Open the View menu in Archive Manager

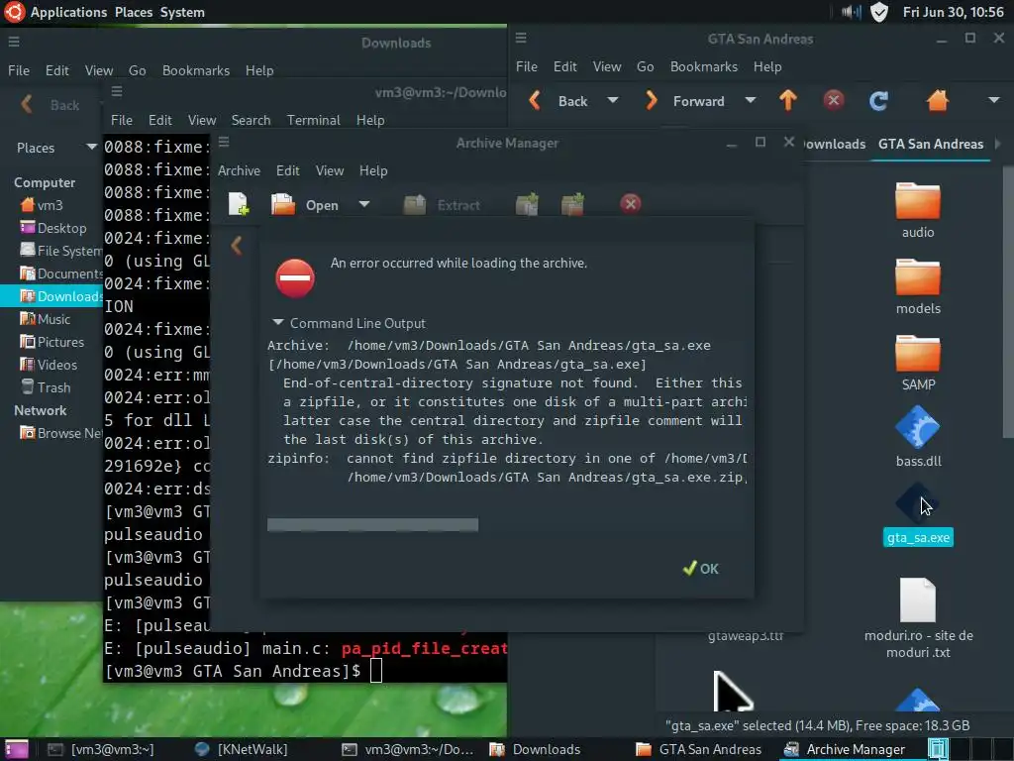330,170
